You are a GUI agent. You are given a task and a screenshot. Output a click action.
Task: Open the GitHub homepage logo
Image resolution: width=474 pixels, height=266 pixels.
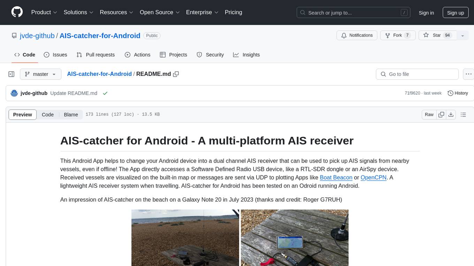pos(17,12)
